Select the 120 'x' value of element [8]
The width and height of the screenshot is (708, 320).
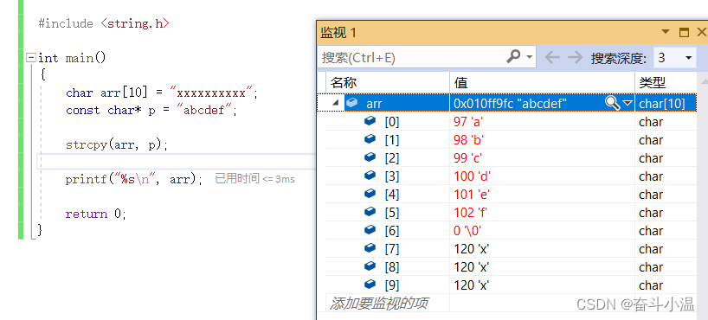tap(472, 266)
